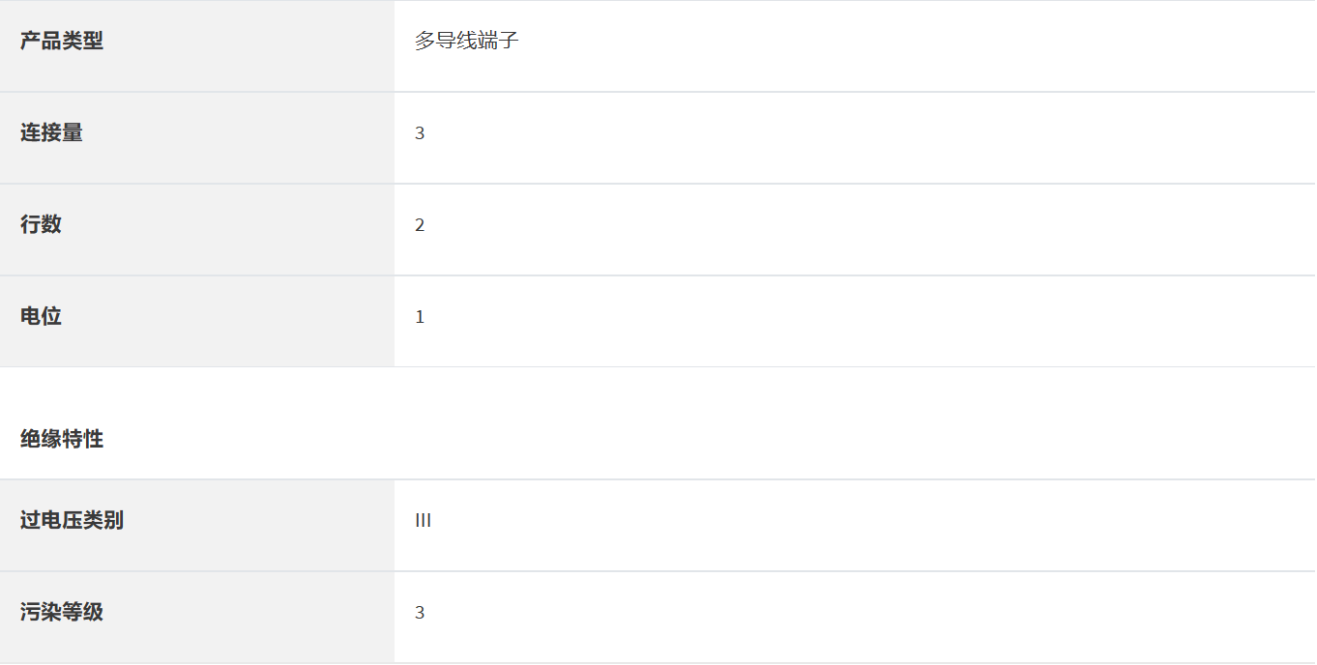Click the value 2 beside 行数

[420, 225]
